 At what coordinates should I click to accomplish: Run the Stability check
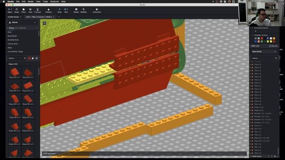83,10
